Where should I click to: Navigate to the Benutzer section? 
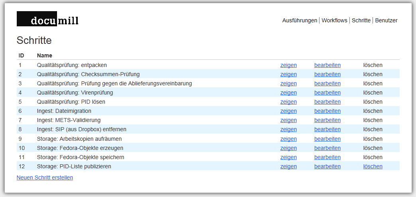tap(386, 20)
